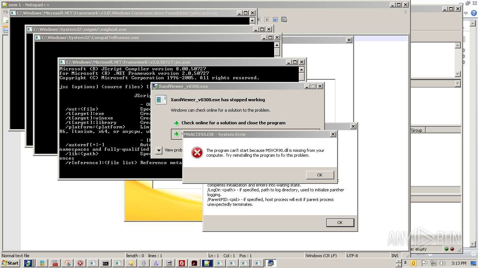
Task: Click OK in the lower message dialog with /LogDir text
Action: pos(340,223)
